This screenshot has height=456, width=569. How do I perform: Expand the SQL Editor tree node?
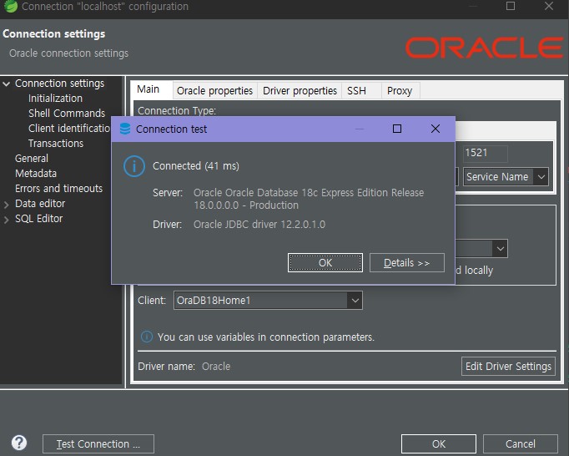pos(6,220)
